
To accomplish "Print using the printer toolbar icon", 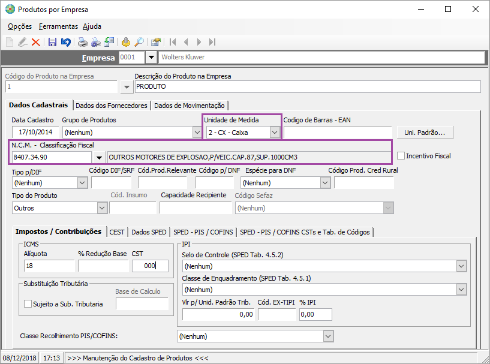I will pyautogui.click(x=83, y=42).
